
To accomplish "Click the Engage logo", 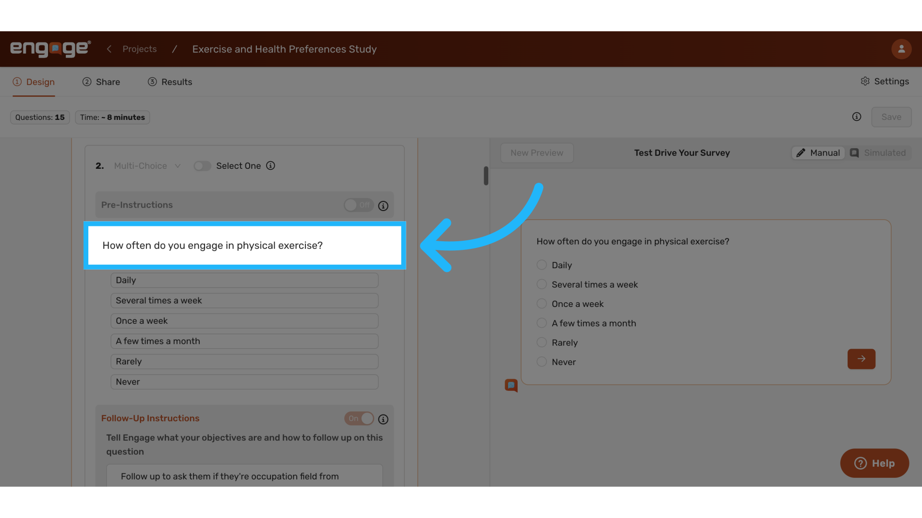I will click(50, 49).
